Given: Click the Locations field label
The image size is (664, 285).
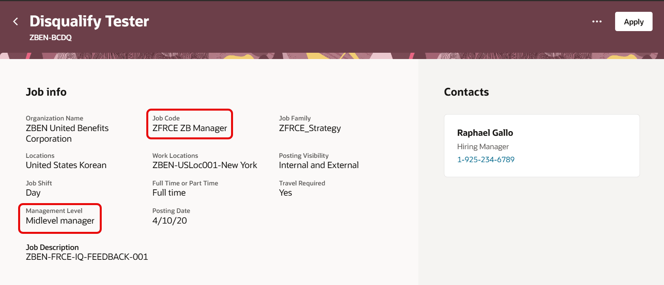Looking at the screenshot, I should click(x=40, y=155).
